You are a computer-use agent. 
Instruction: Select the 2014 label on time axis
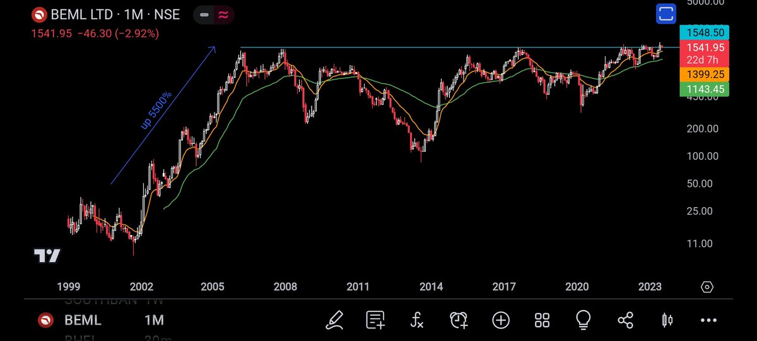431,287
